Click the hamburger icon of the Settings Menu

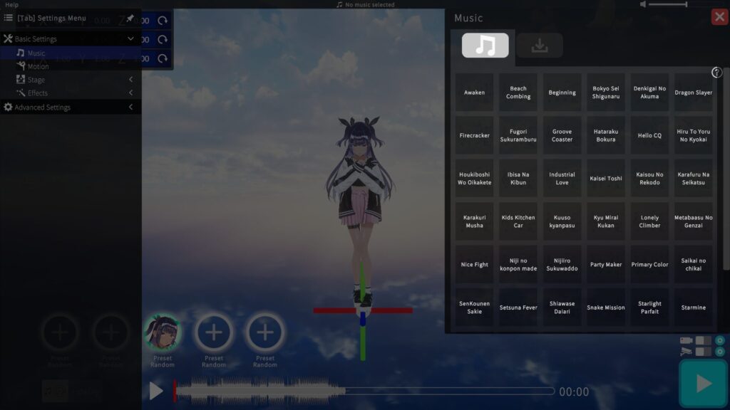pyautogui.click(x=9, y=18)
